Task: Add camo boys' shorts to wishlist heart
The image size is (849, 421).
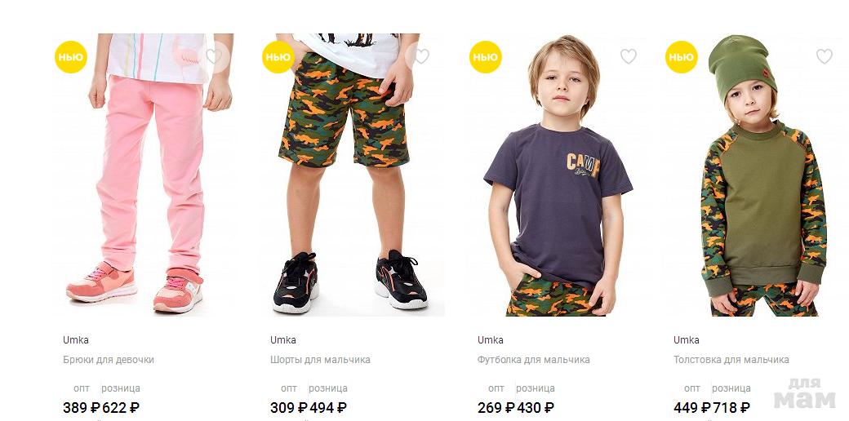Action: click(x=421, y=56)
